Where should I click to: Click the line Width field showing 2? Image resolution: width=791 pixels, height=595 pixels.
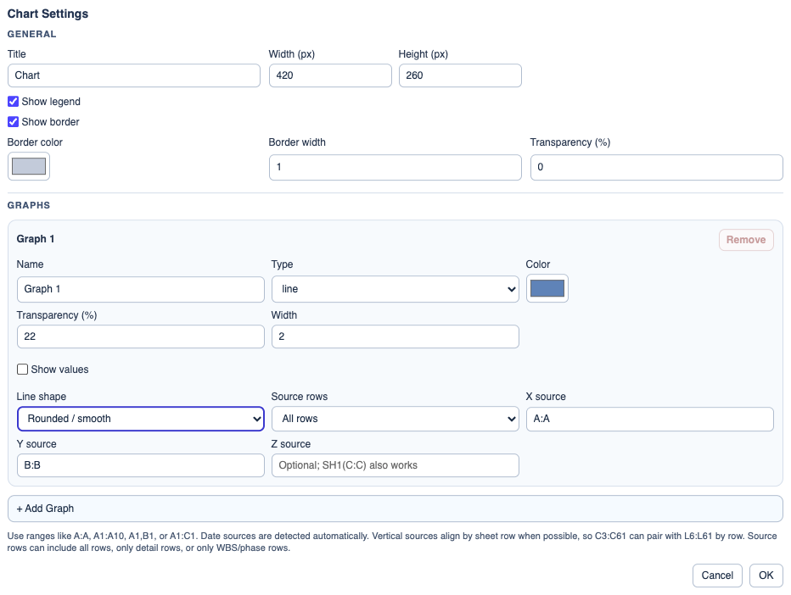point(395,336)
